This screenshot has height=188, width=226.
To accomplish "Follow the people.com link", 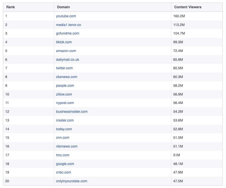I will [x=65, y=85].
